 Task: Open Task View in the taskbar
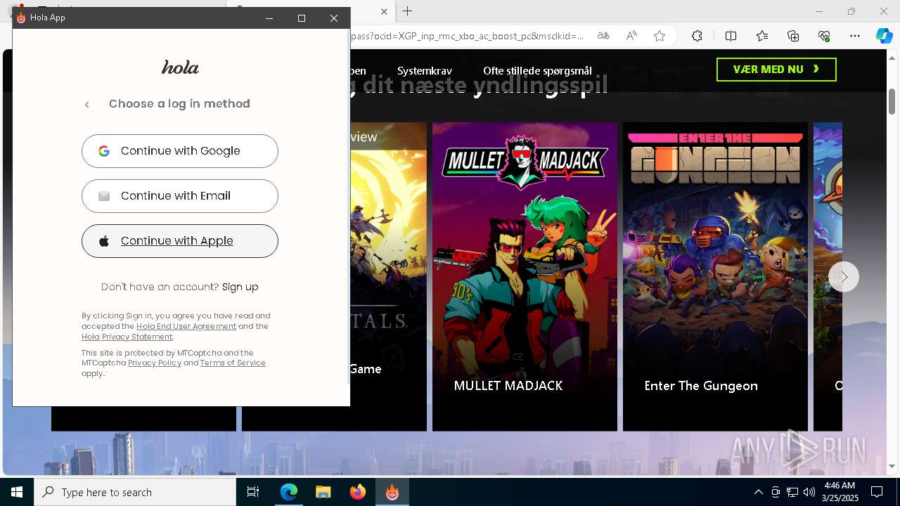(x=253, y=492)
